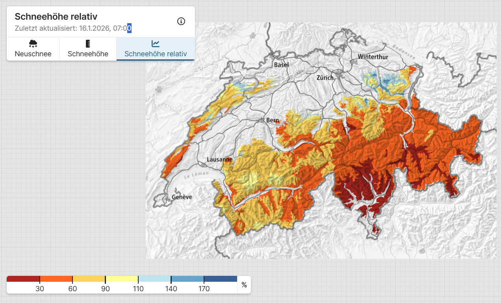Click the Lausanne city label
Screen dimensions: 501x303
pyautogui.click(x=219, y=160)
